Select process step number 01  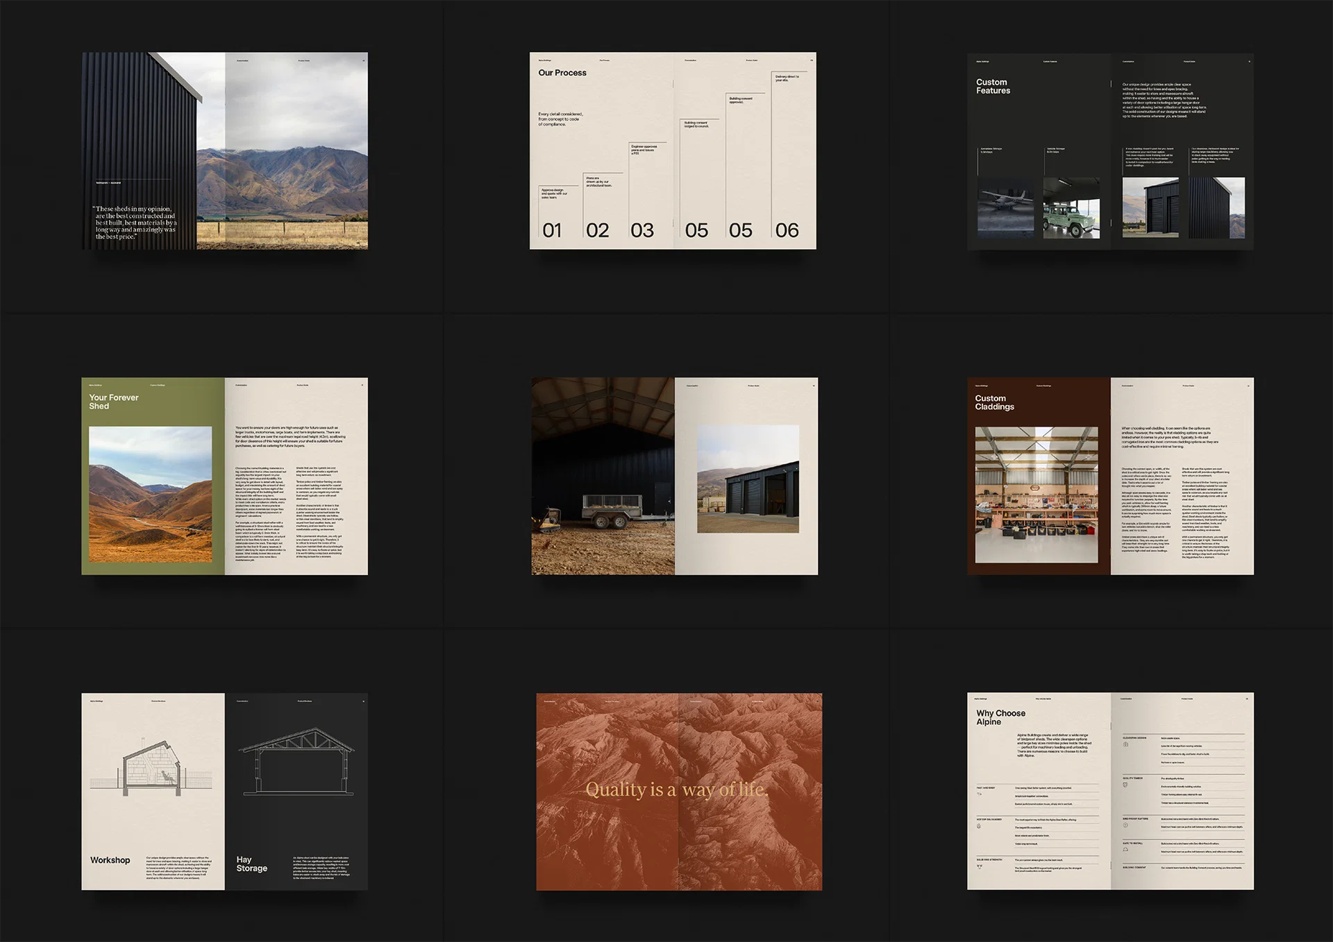coord(552,230)
